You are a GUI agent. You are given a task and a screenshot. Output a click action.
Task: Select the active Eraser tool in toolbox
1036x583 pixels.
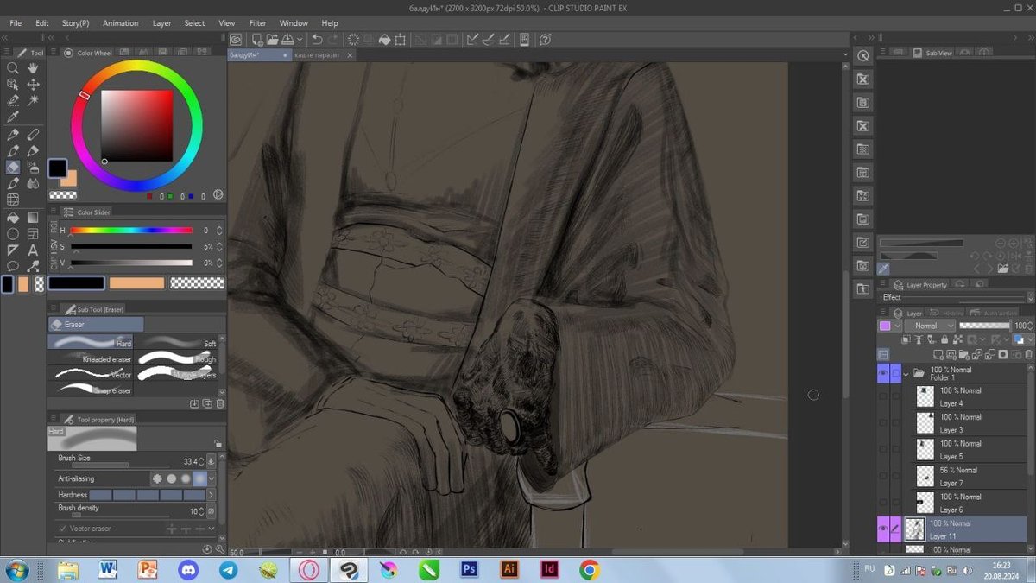pos(13,167)
